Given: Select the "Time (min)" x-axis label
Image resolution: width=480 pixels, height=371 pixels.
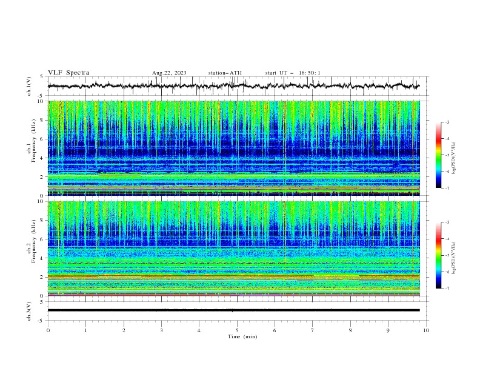Looking at the screenshot, I should pos(242,336).
